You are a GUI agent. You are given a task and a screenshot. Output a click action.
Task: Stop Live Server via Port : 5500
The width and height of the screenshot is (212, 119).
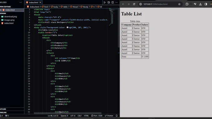97,116
